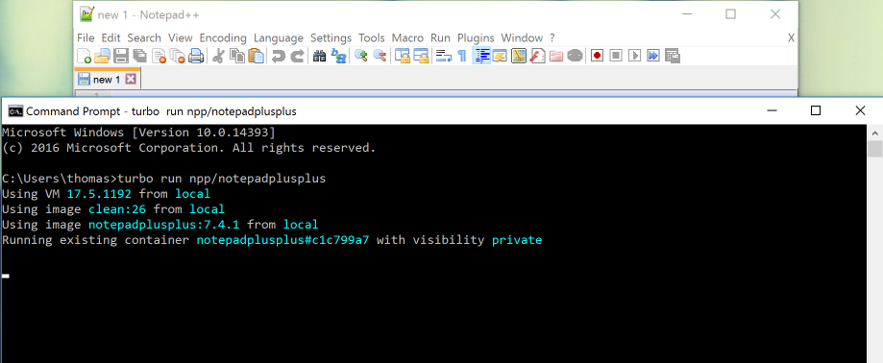Click the Copy toolbar icon
This screenshot has width=883, height=363.
(x=237, y=56)
